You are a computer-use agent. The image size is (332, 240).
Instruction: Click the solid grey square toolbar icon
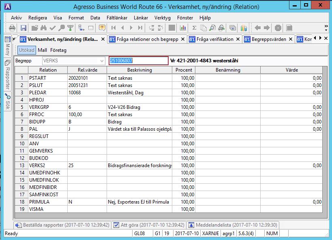click(172, 28)
